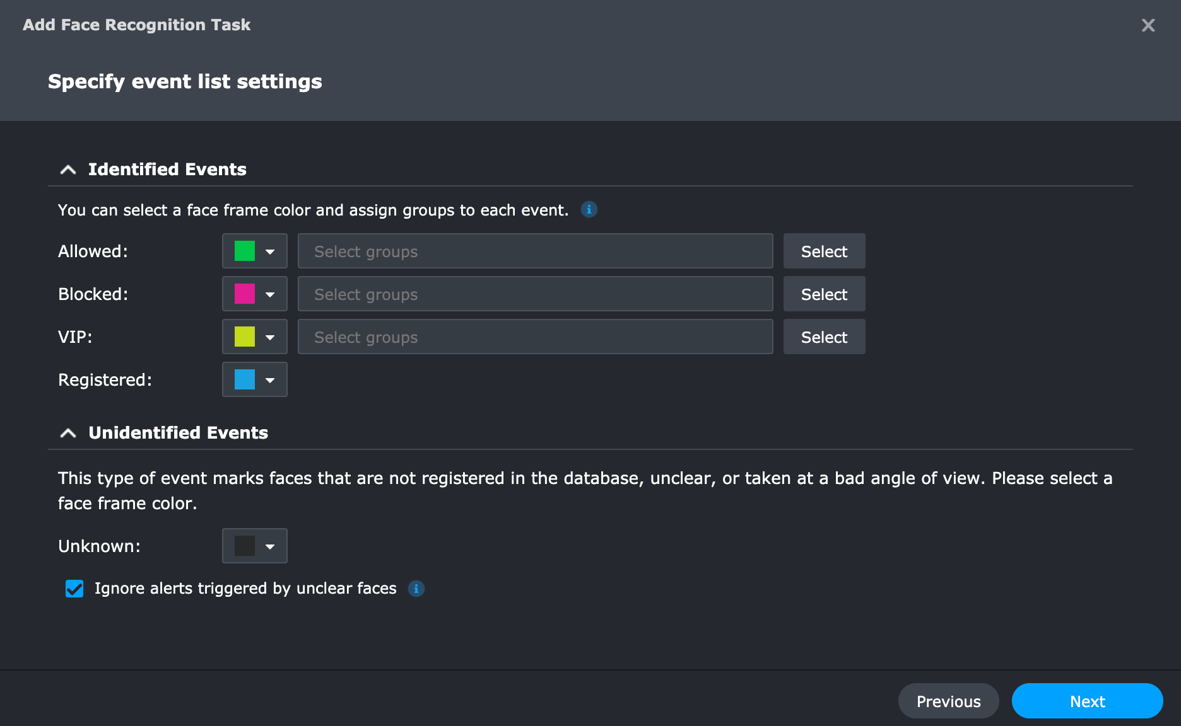The height and width of the screenshot is (726, 1181).
Task: Open the Unknown frame color dropdown
Action: pyautogui.click(x=255, y=546)
